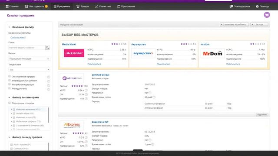Open the Сортировка по рейтингу dropdown

[x=234, y=25]
